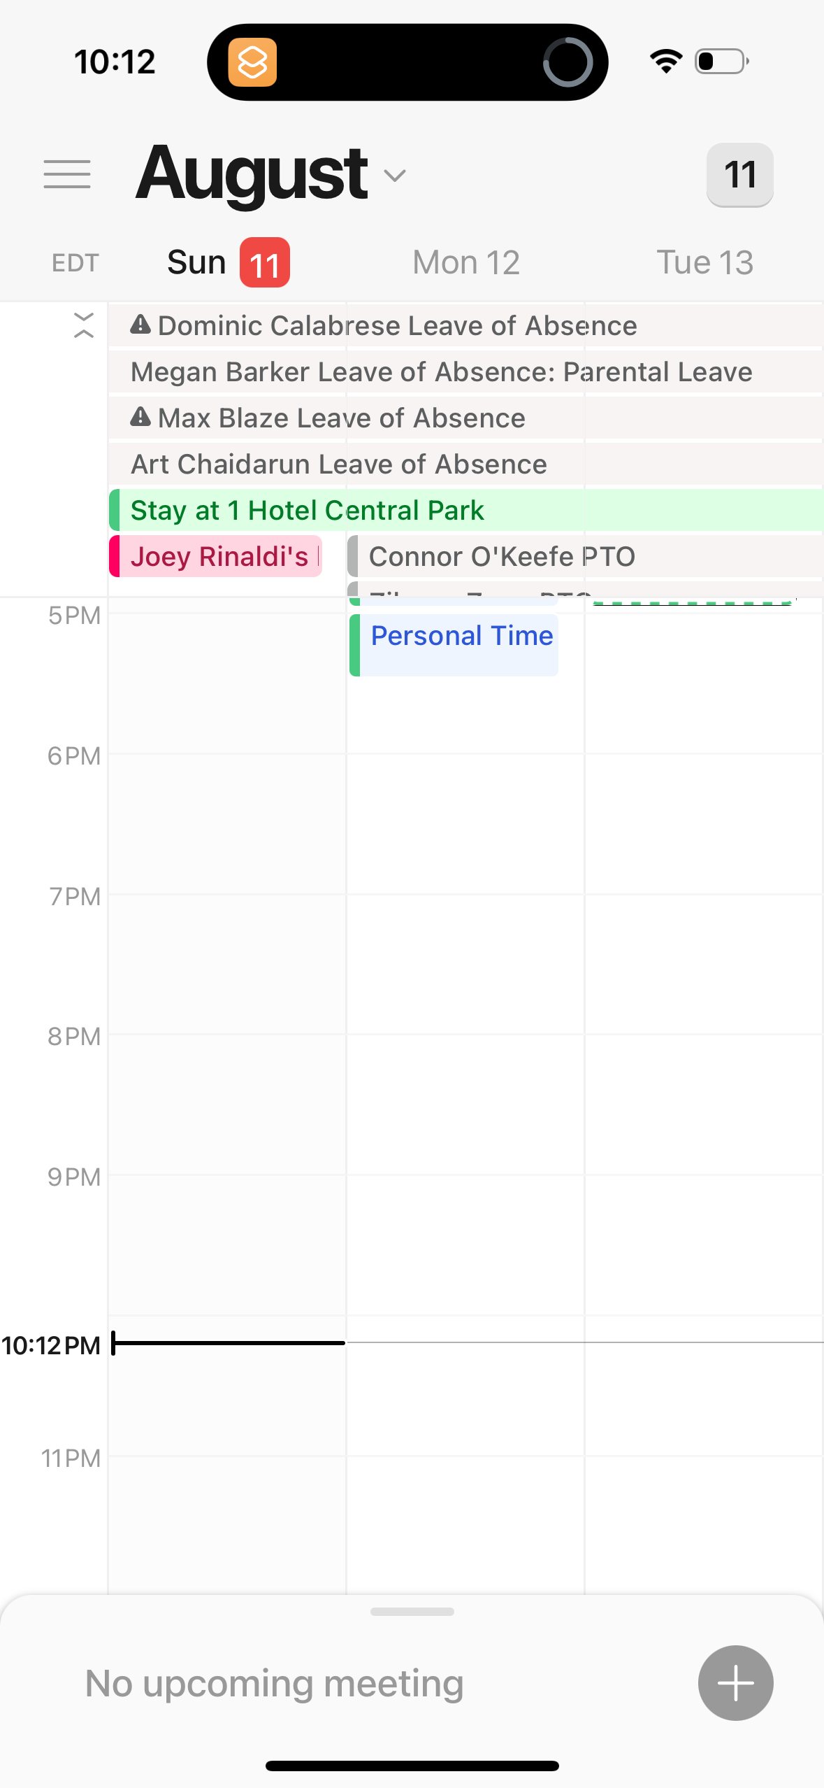
Task: Tap the 10:12 PM current time indicator line
Action: tap(224, 1344)
